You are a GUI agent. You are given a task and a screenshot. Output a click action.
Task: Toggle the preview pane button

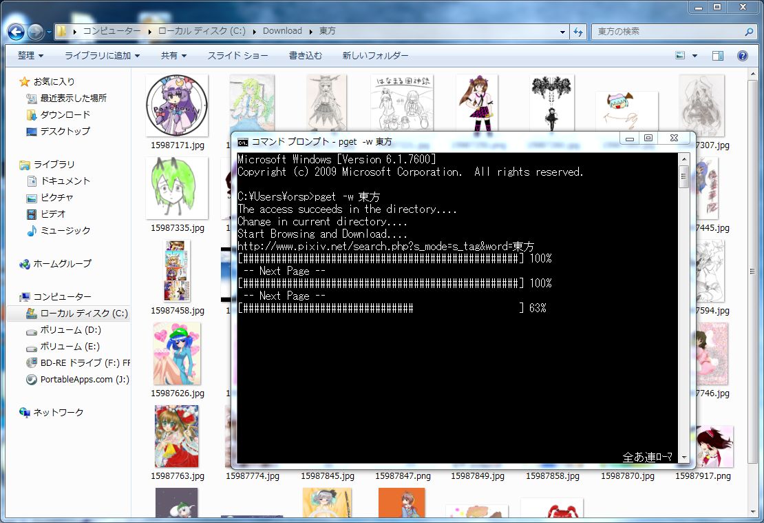[x=718, y=56]
